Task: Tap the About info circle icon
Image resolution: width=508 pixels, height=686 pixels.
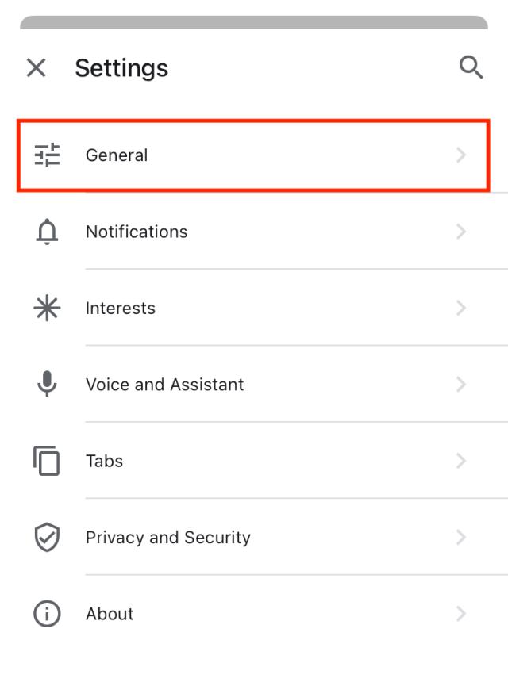Action: click(x=48, y=614)
